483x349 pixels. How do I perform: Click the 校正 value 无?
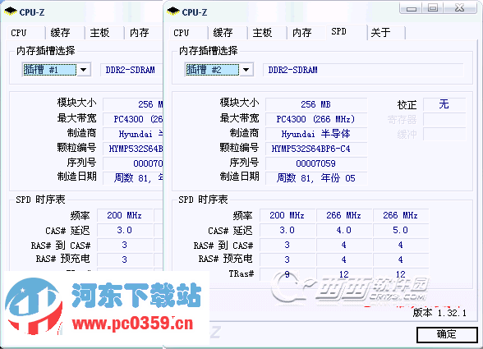pyautogui.click(x=444, y=104)
